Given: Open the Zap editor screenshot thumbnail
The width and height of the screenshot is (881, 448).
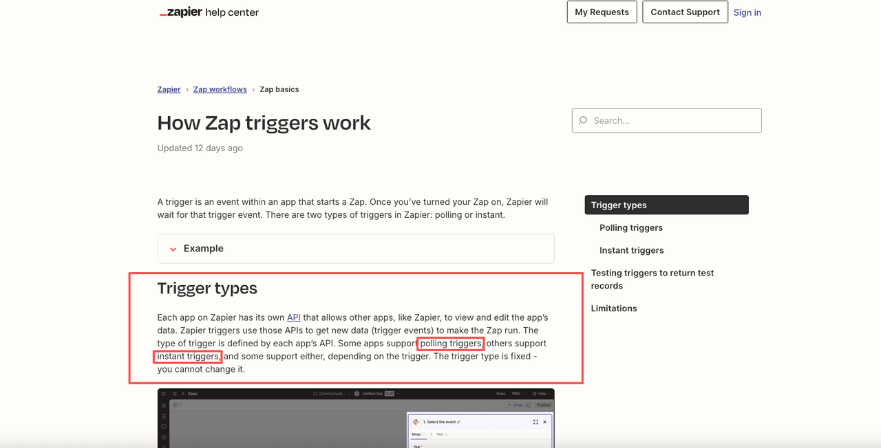Looking at the screenshot, I should [356, 418].
